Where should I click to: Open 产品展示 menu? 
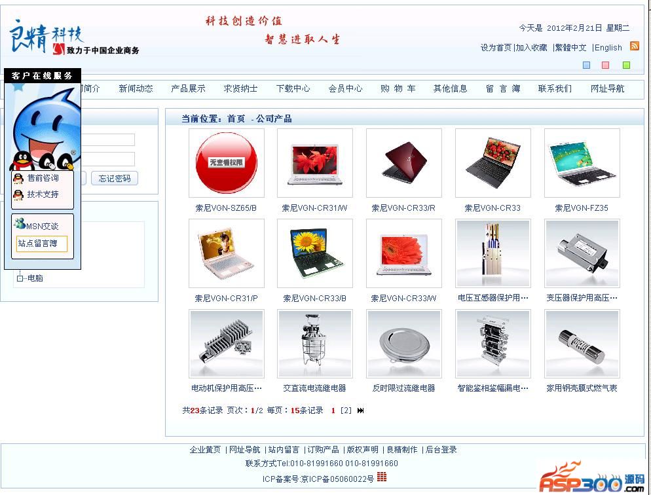click(188, 89)
